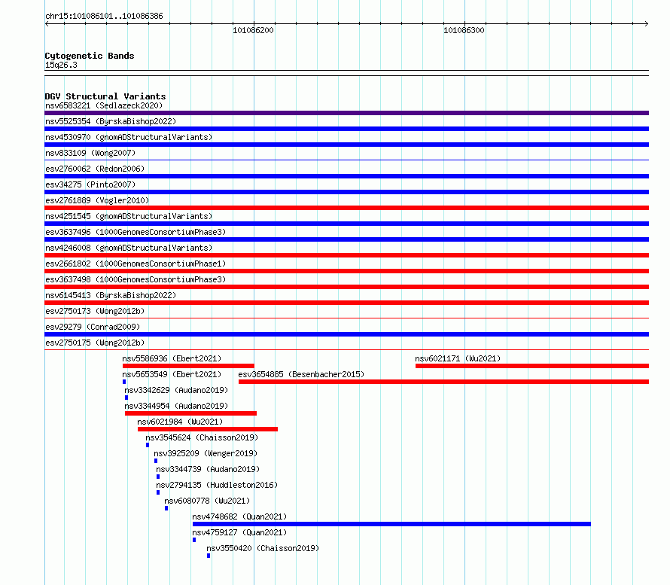Open the nsv4748682 (Quan2021) label
The width and height of the screenshot is (670, 585).
tap(239, 516)
